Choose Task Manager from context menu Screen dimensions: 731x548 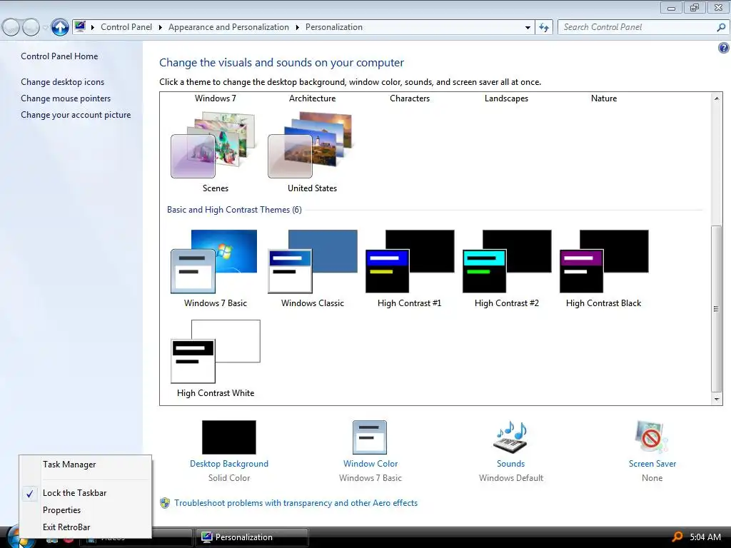[86, 465]
